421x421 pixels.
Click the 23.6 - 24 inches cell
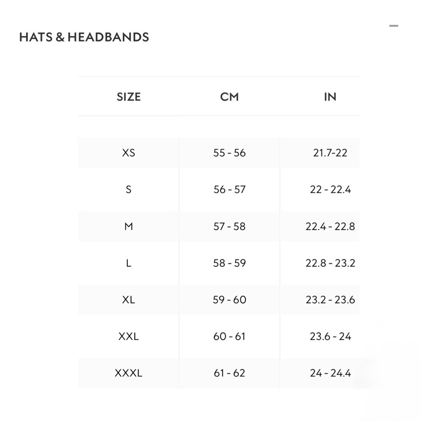click(330, 336)
